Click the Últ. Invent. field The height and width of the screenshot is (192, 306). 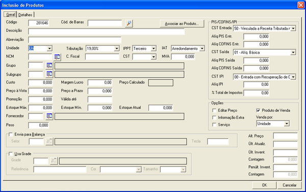285,152
